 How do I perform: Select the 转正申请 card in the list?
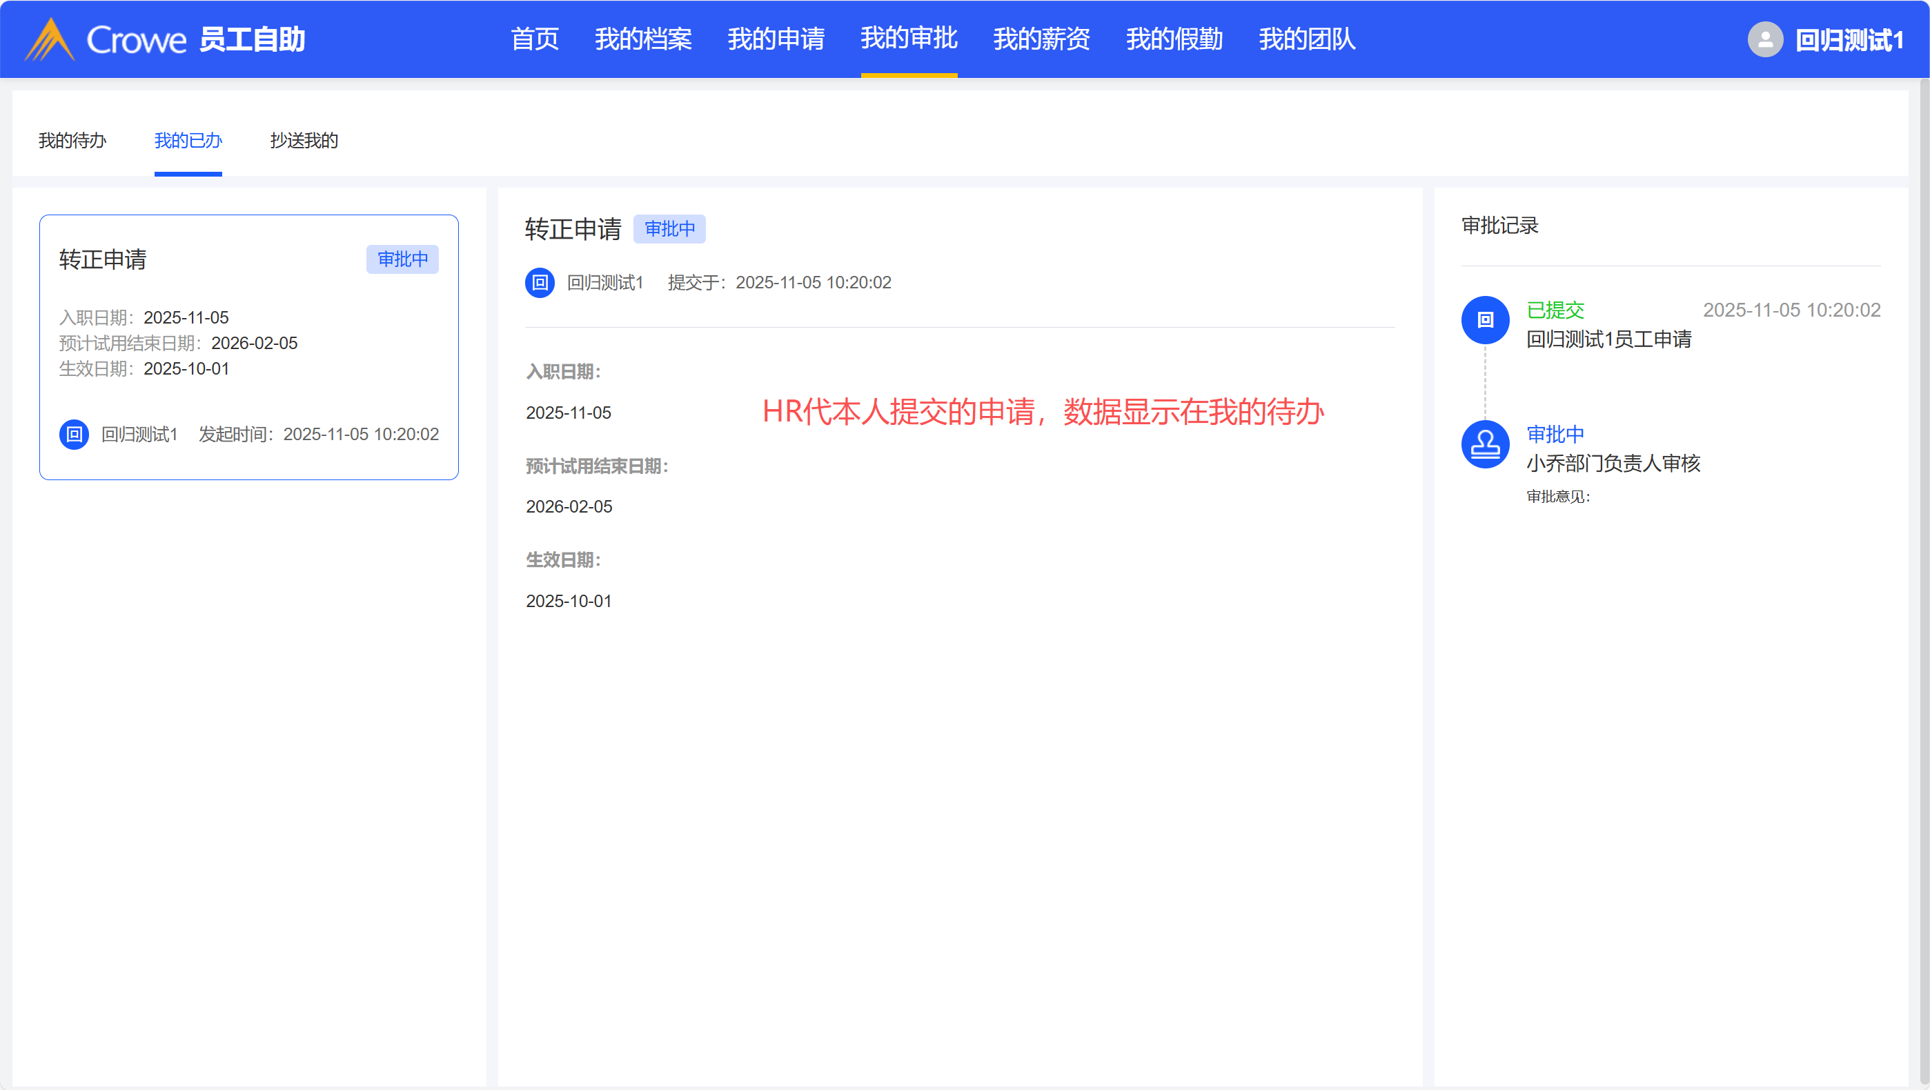pos(248,346)
